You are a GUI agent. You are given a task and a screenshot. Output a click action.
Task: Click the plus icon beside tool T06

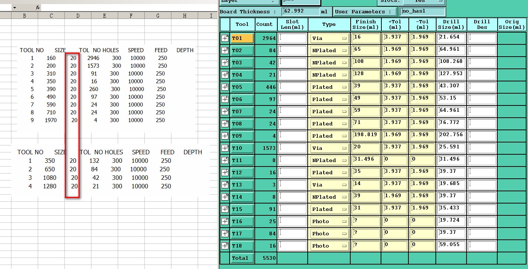225,99
